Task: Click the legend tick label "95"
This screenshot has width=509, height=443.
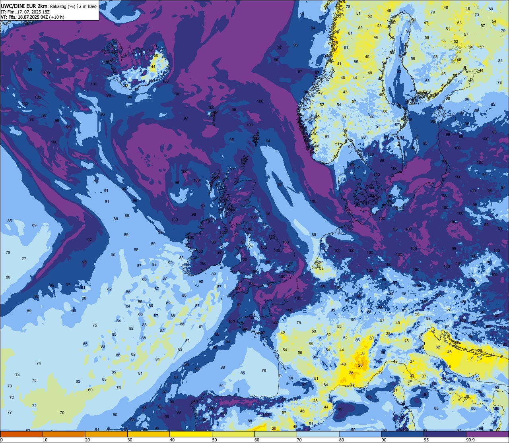Action: click(426, 440)
